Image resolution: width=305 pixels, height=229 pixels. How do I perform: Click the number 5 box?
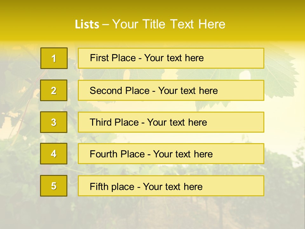pos(54,186)
